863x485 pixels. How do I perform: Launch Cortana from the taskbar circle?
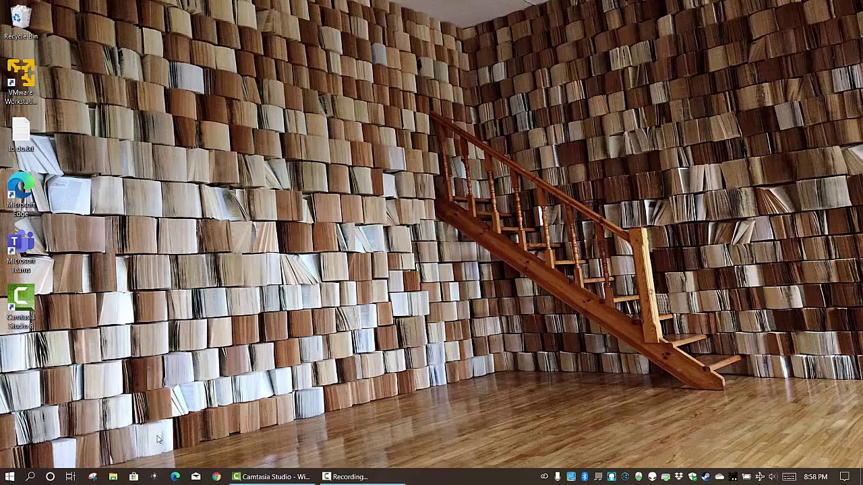(50, 476)
